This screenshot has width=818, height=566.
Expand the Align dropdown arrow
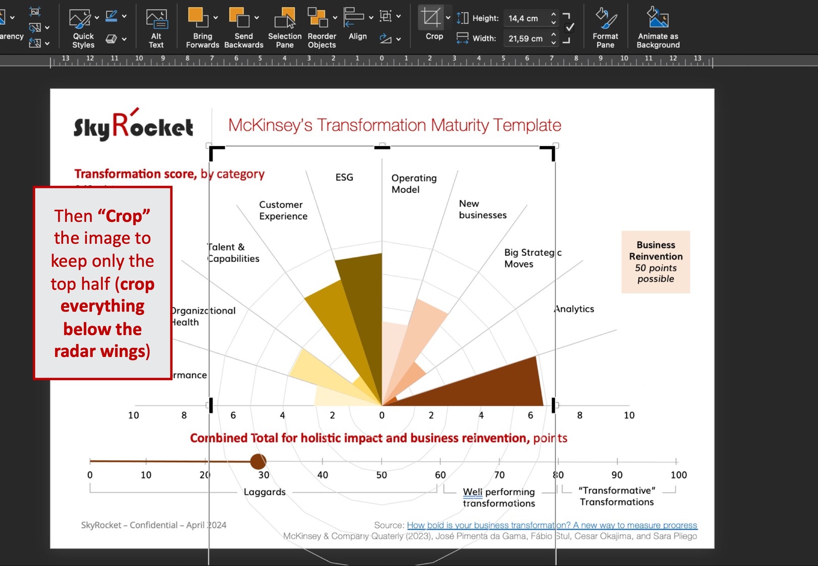point(371,17)
